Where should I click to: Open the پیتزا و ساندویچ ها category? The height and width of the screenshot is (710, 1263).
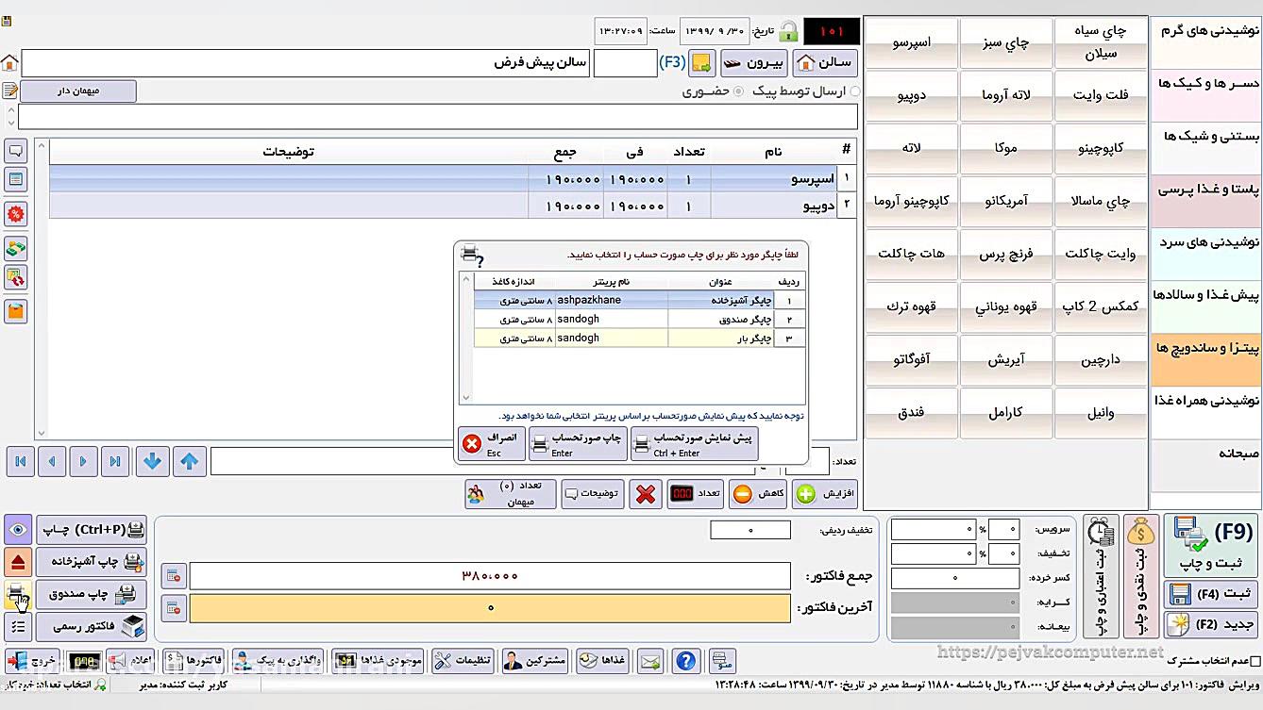click(1206, 359)
